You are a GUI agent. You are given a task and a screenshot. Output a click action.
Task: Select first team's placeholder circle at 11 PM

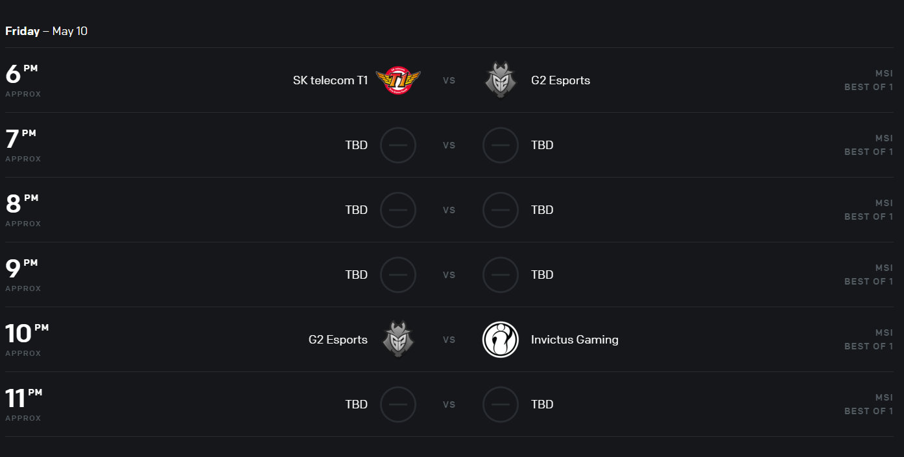point(398,404)
